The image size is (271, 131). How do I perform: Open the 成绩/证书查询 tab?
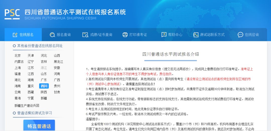click(x=97, y=35)
